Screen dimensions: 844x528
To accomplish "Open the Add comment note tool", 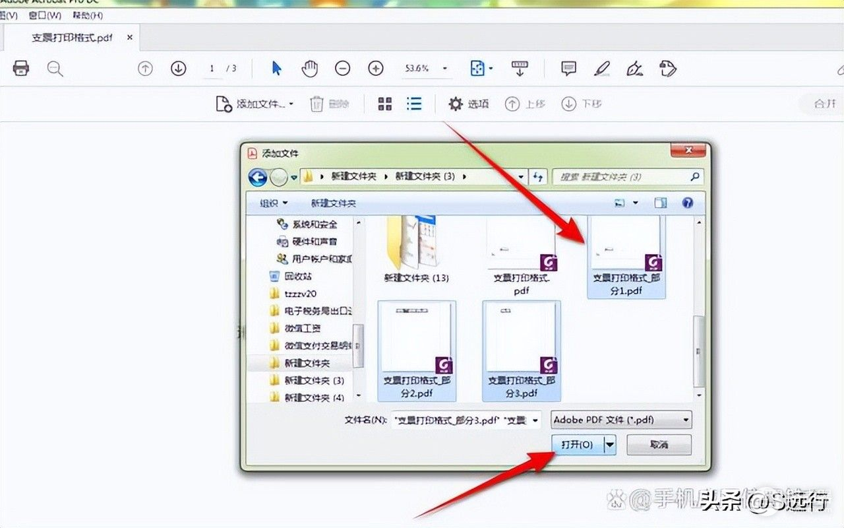I will 568,69.
